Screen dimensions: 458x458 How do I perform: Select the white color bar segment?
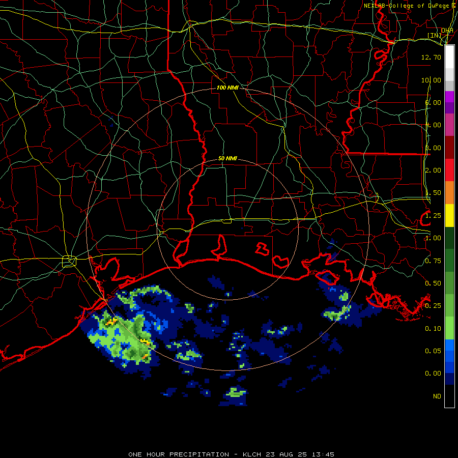pos(449,57)
